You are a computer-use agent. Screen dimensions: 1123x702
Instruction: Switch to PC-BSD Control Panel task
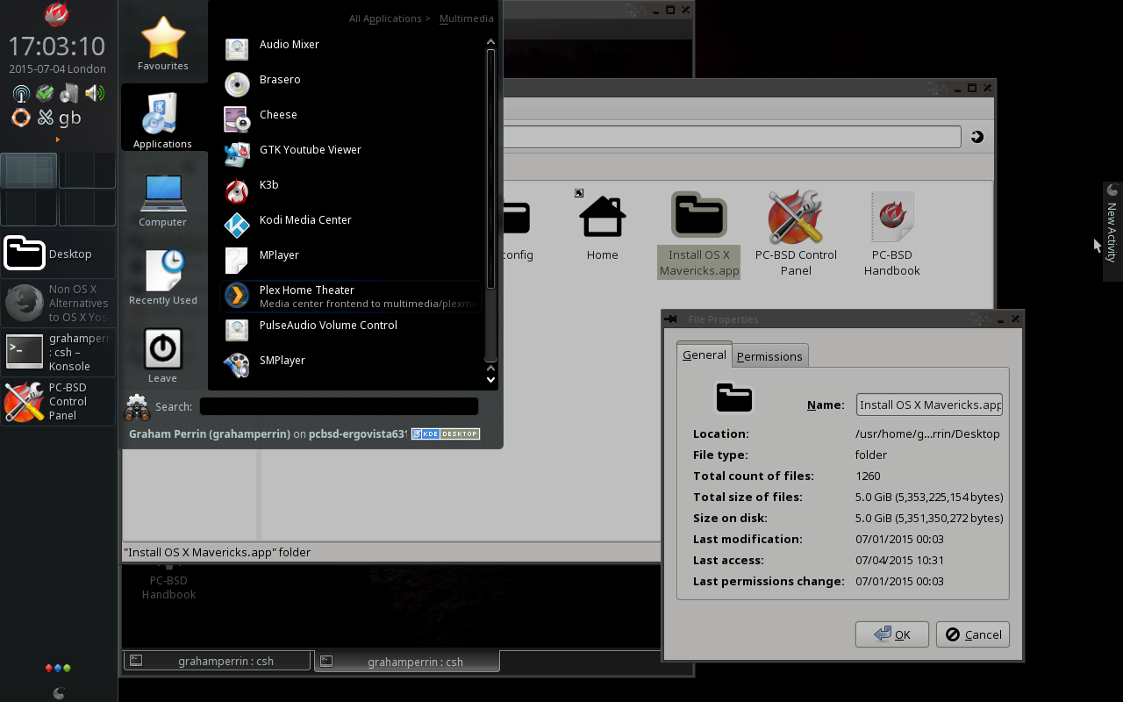[x=58, y=402]
